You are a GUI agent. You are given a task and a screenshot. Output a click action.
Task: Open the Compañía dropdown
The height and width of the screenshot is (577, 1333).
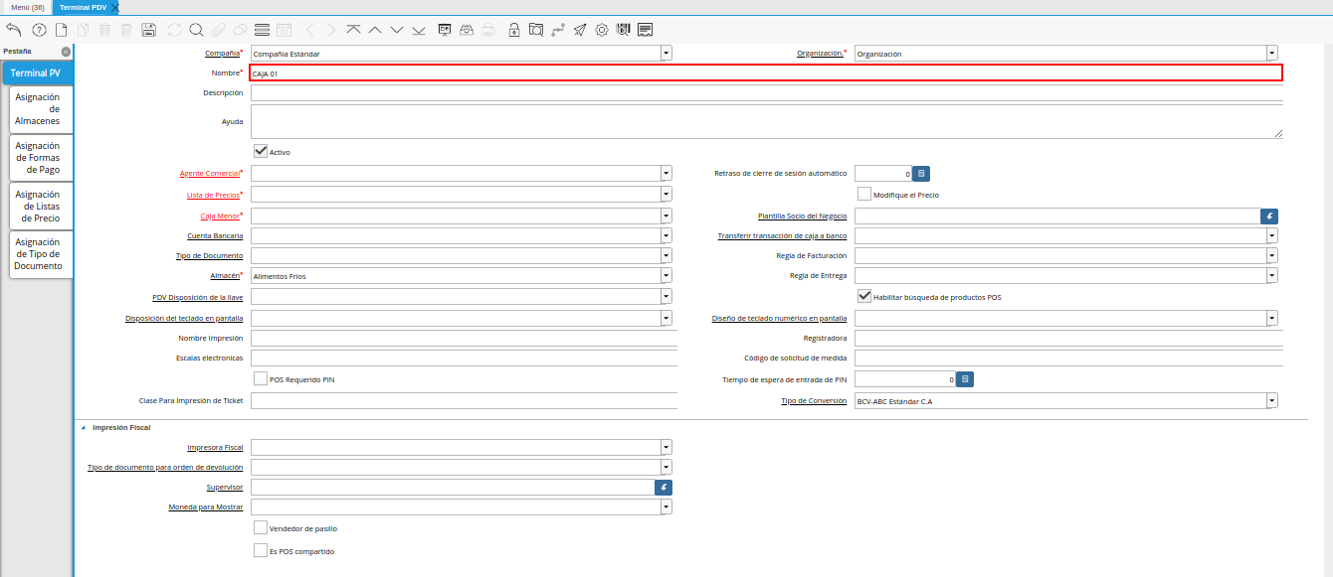pyautogui.click(x=666, y=54)
